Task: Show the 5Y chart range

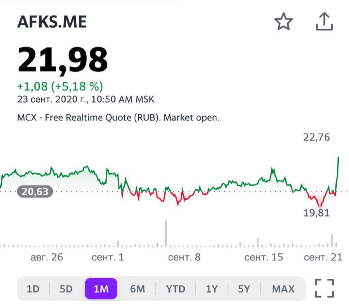Action: coord(244,289)
